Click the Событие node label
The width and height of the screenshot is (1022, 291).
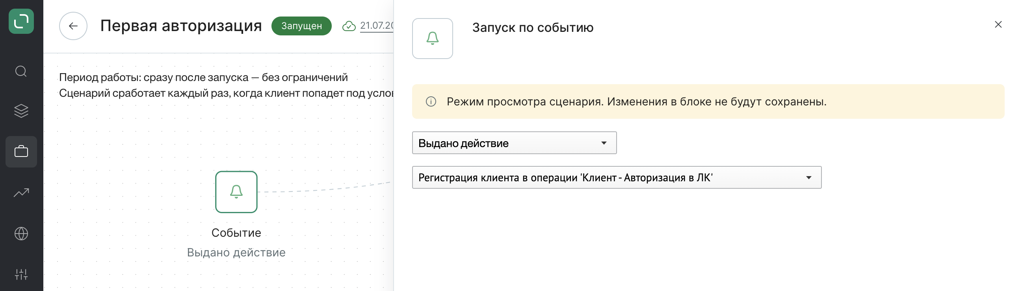point(236,233)
